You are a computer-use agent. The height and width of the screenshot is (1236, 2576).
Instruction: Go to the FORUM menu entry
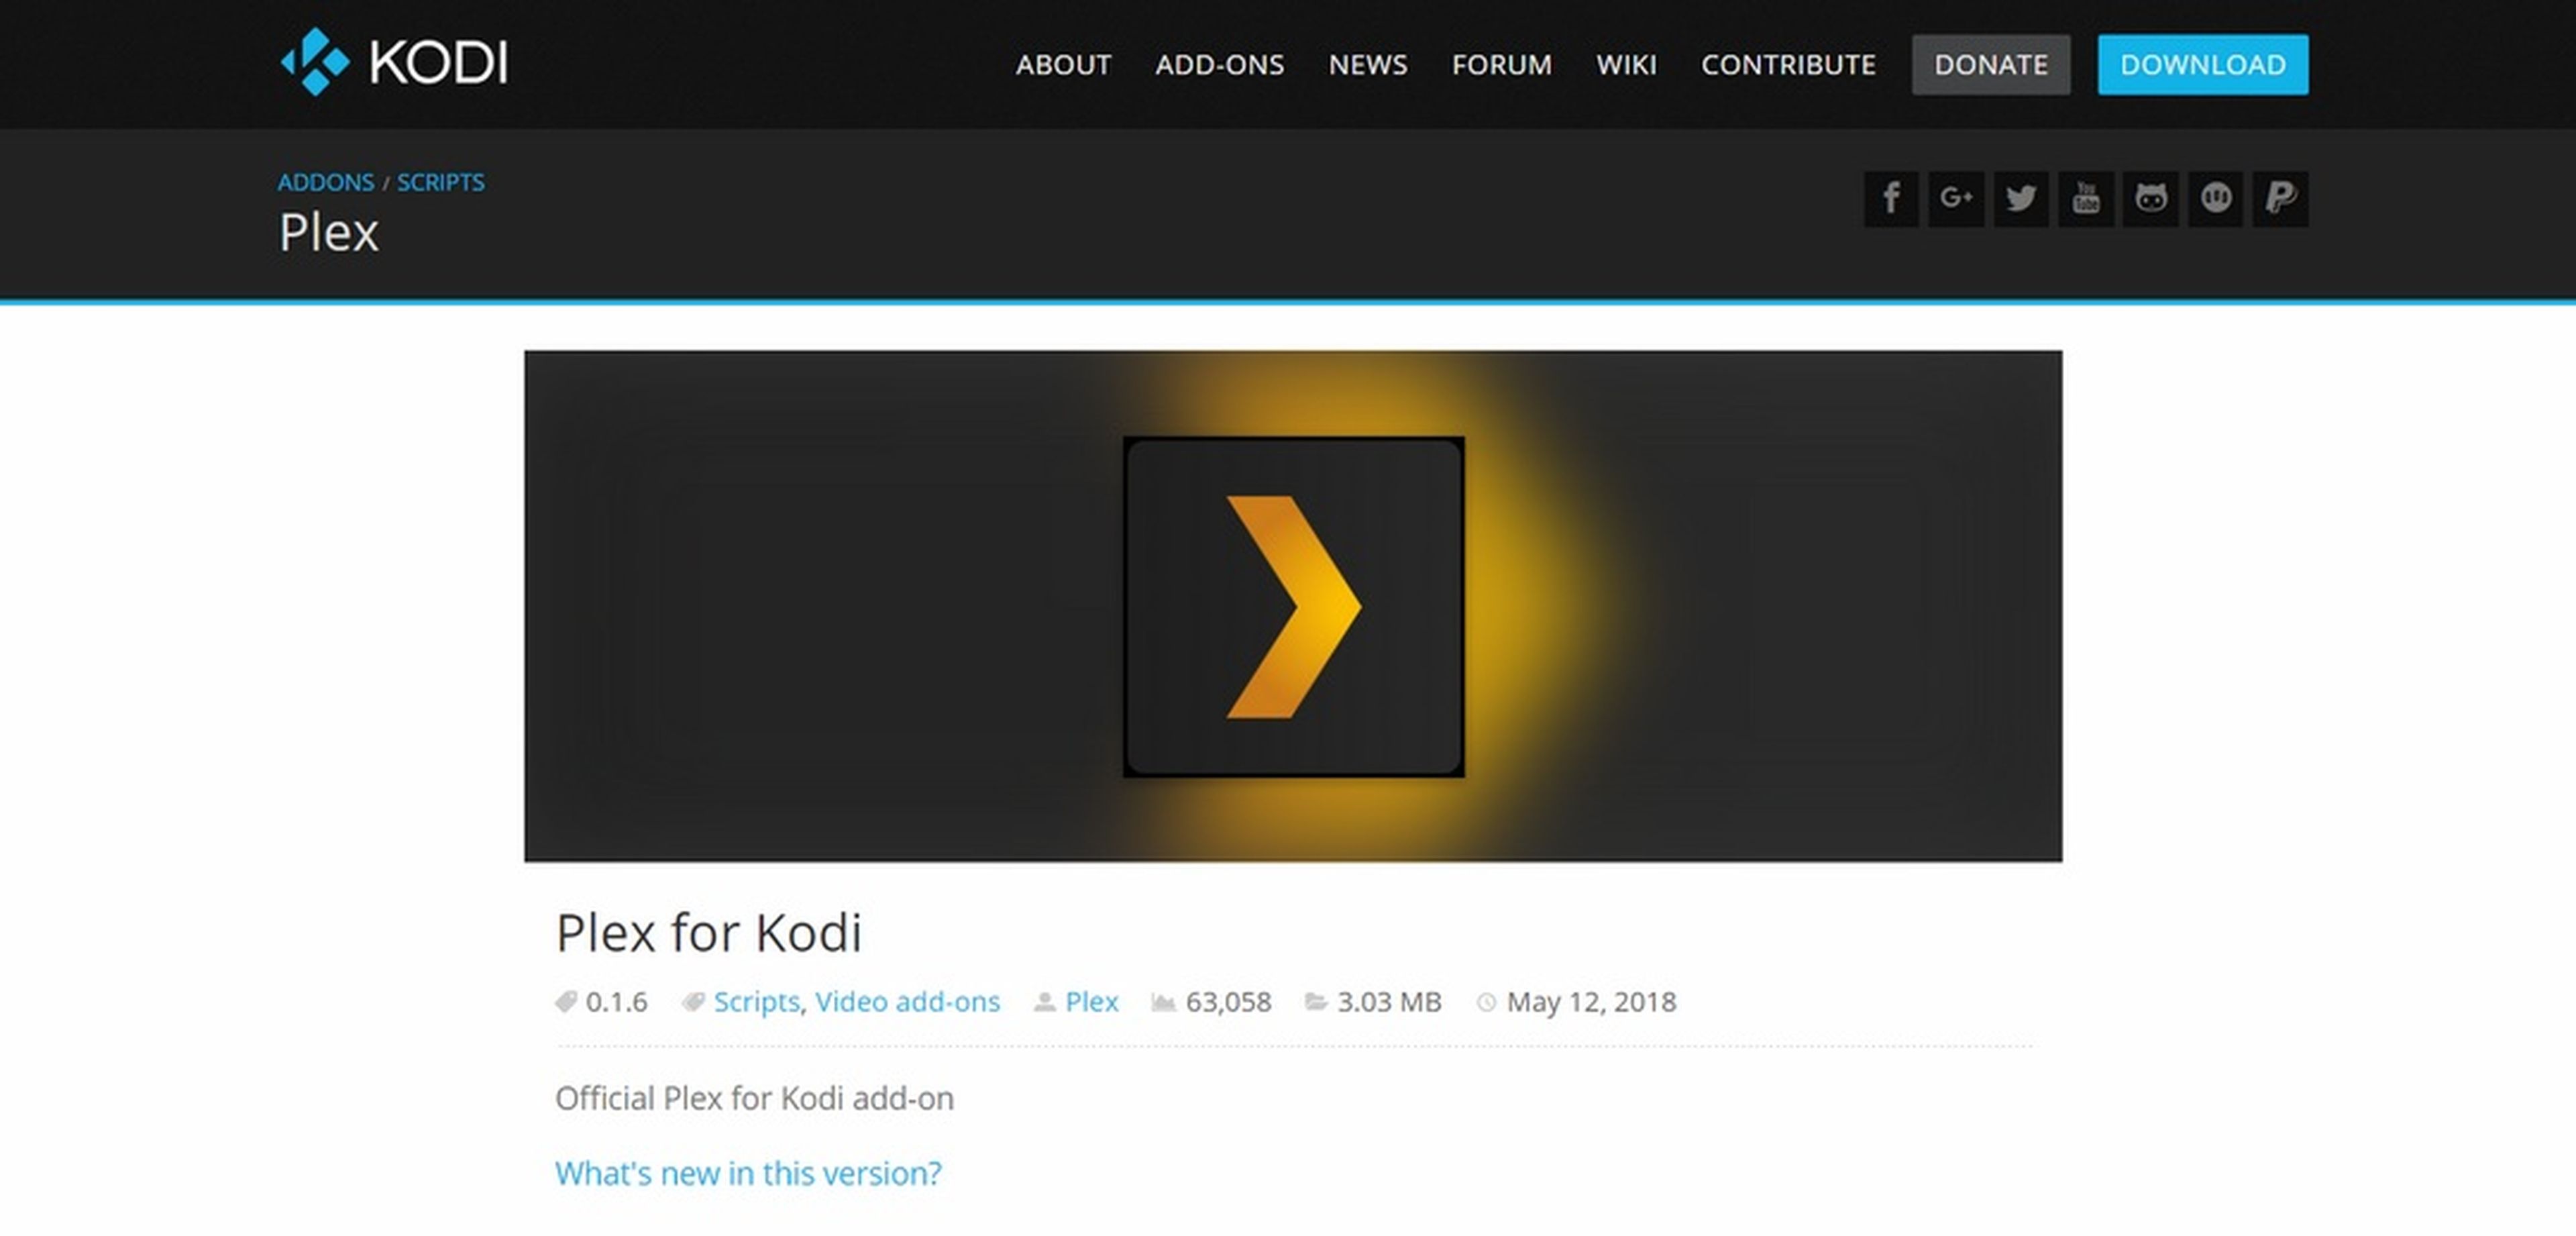point(1502,64)
